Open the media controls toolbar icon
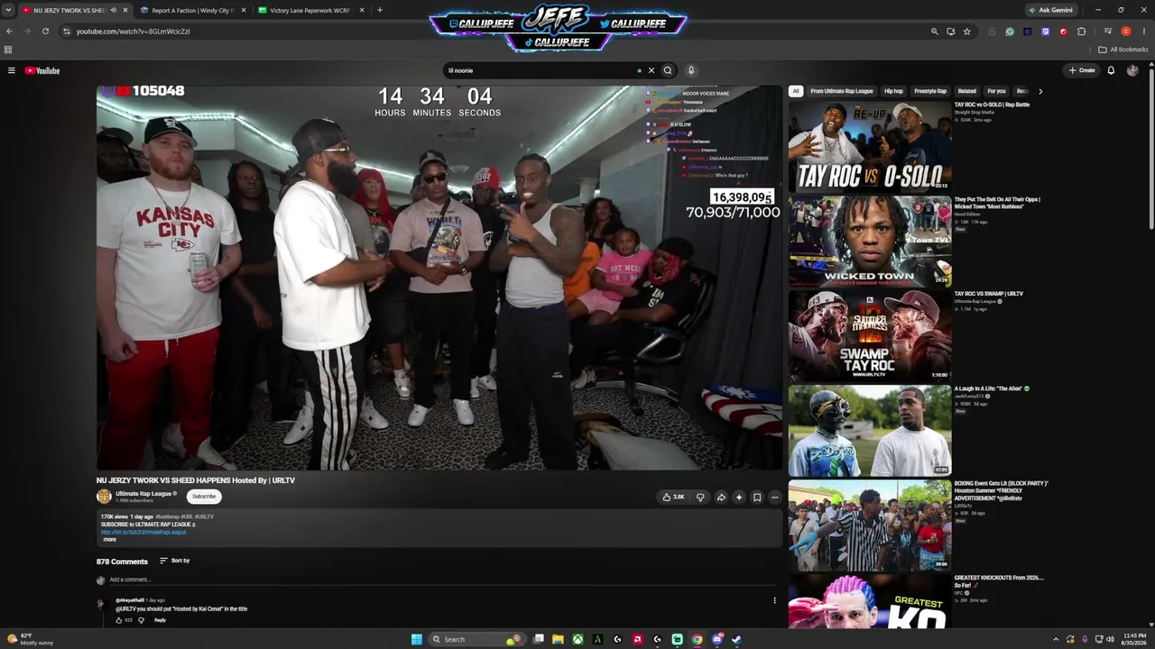The width and height of the screenshot is (1155, 649). (x=1108, y=31)
